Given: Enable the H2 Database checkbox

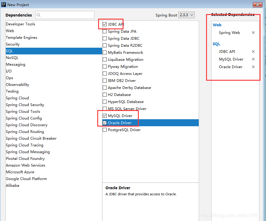Looking at the screenshot, I should (105, 95).
